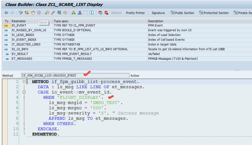
Task: Click 'APPEND' keyword on line 8
Action: [57, 119]
